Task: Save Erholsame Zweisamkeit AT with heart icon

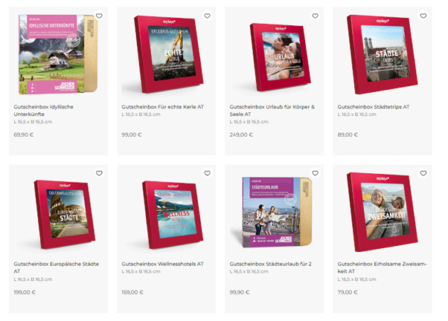Action: click(x=423, y=173)
